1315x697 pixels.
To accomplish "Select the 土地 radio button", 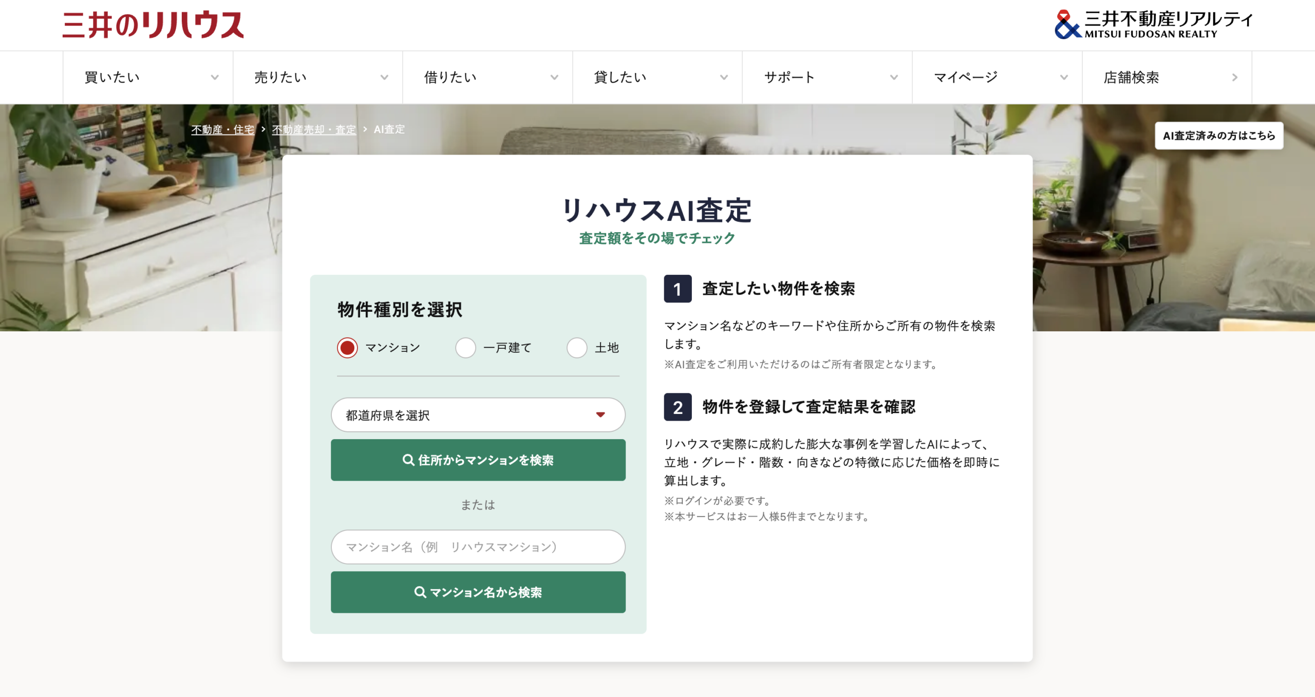I will 576,348.
